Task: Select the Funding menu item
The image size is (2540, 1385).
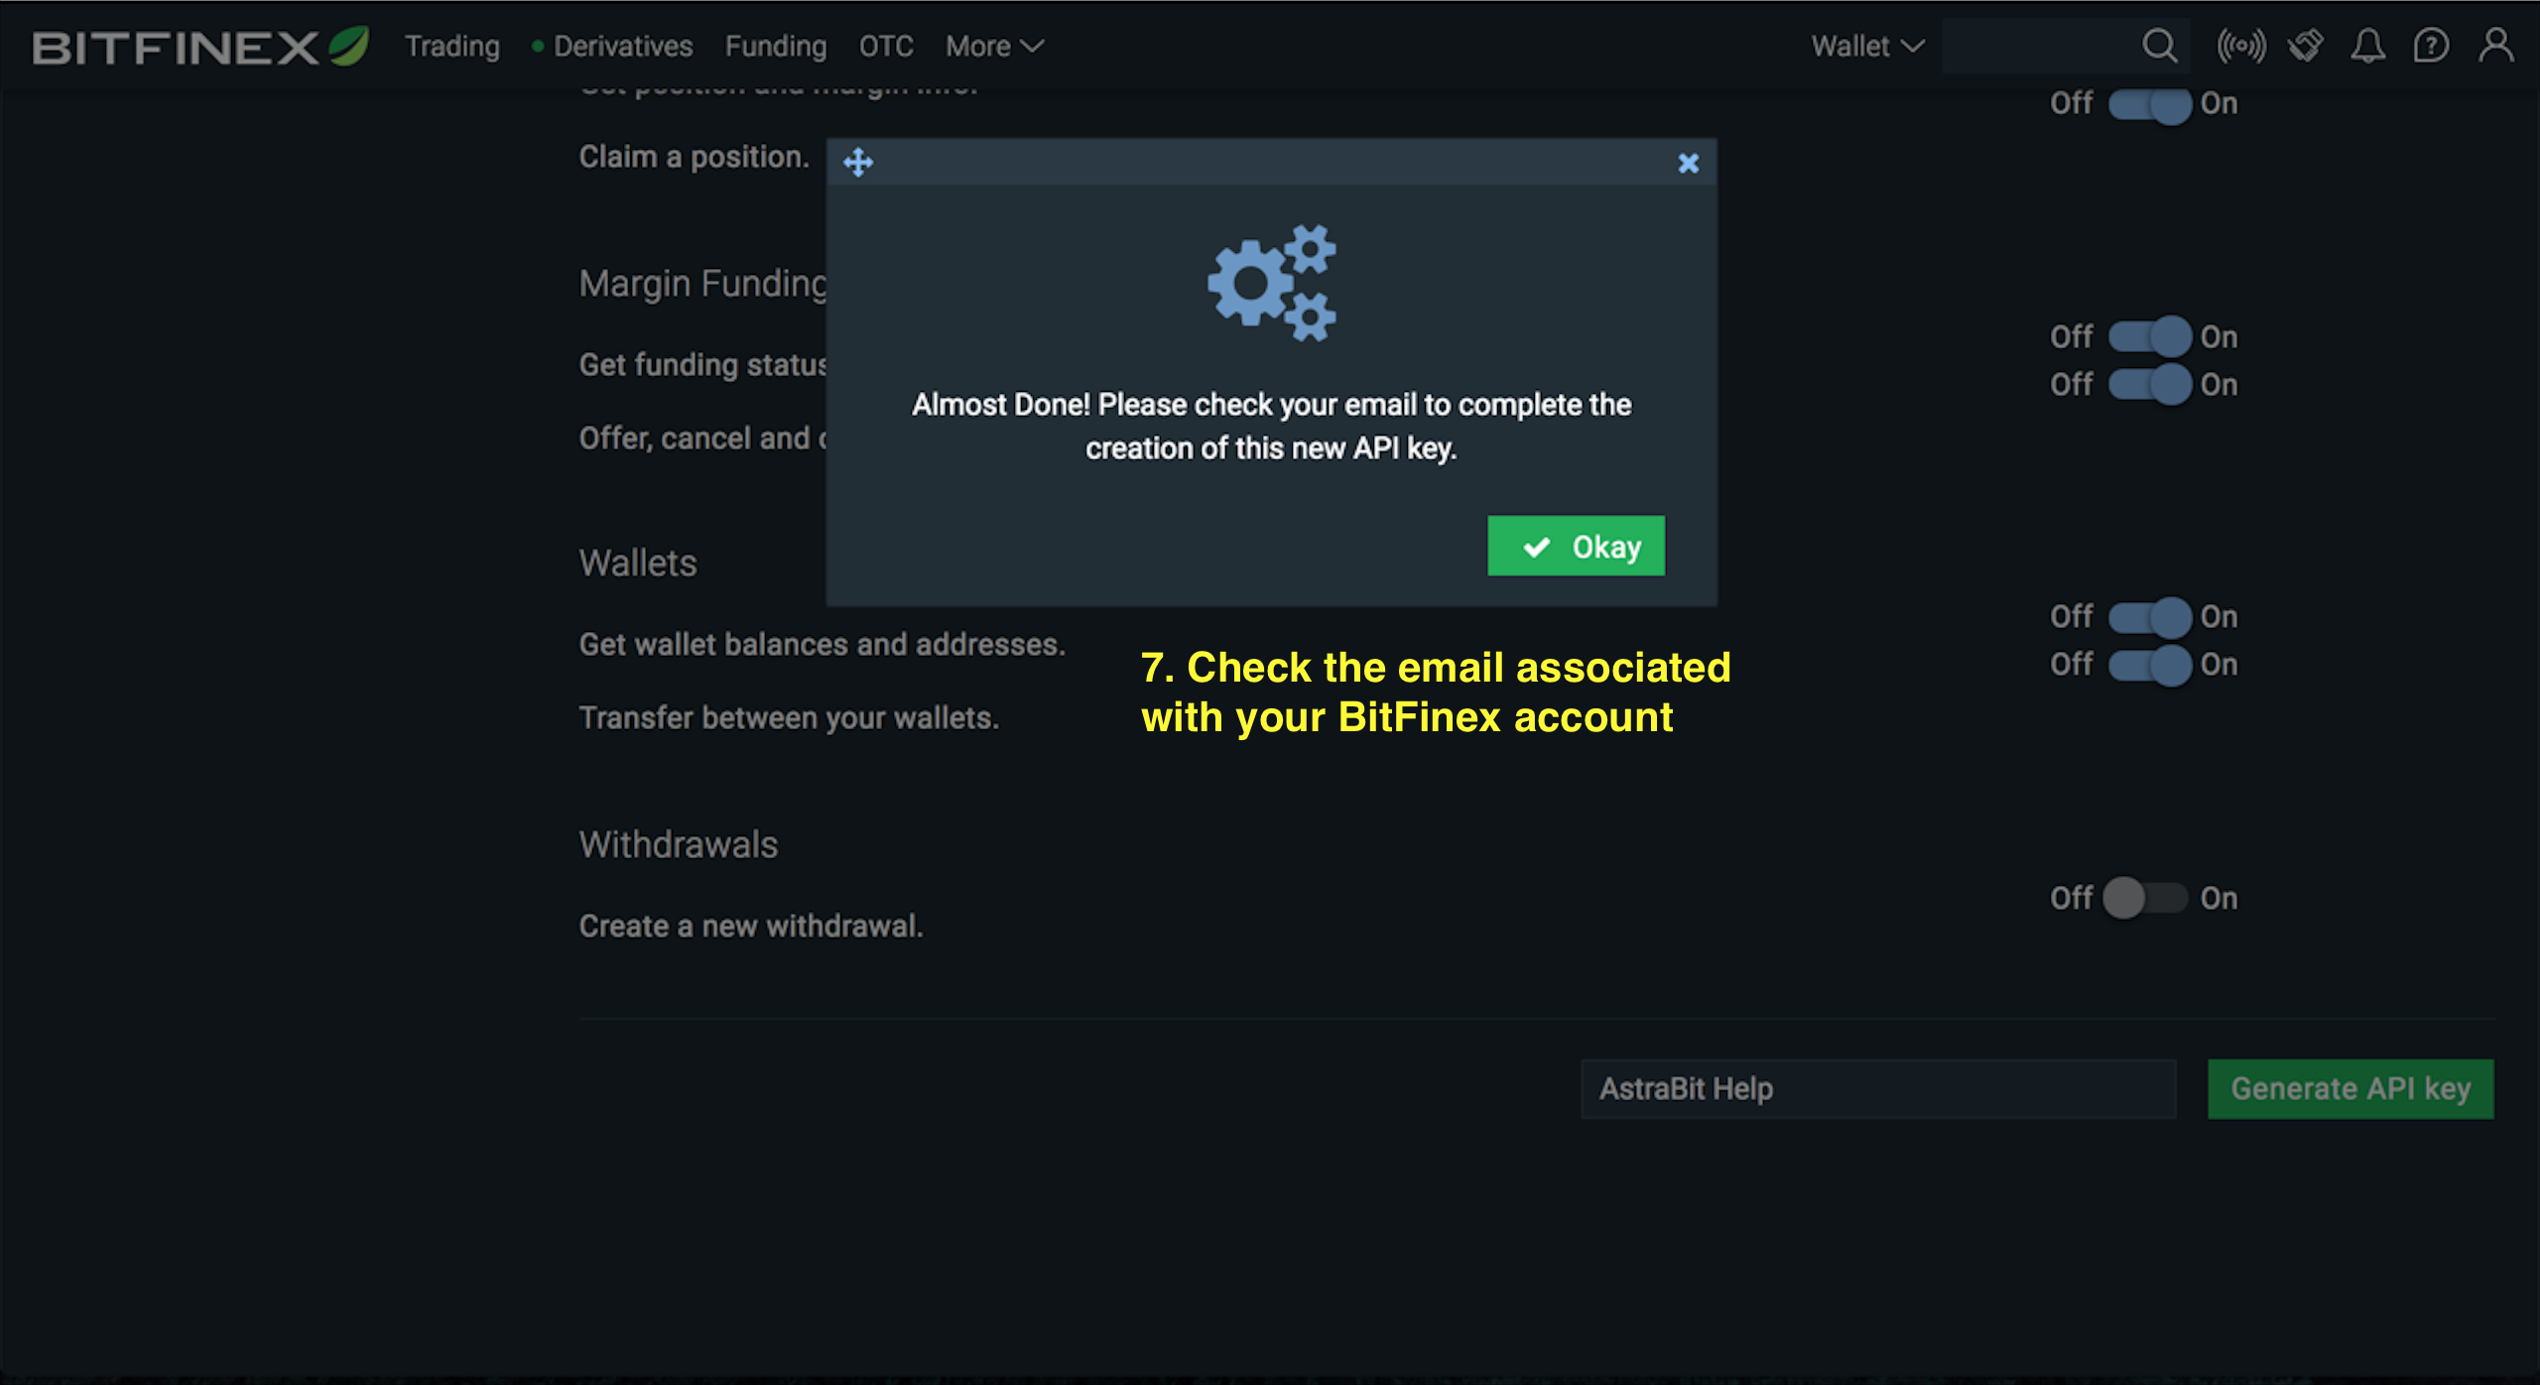Action: tap(775, 46)
